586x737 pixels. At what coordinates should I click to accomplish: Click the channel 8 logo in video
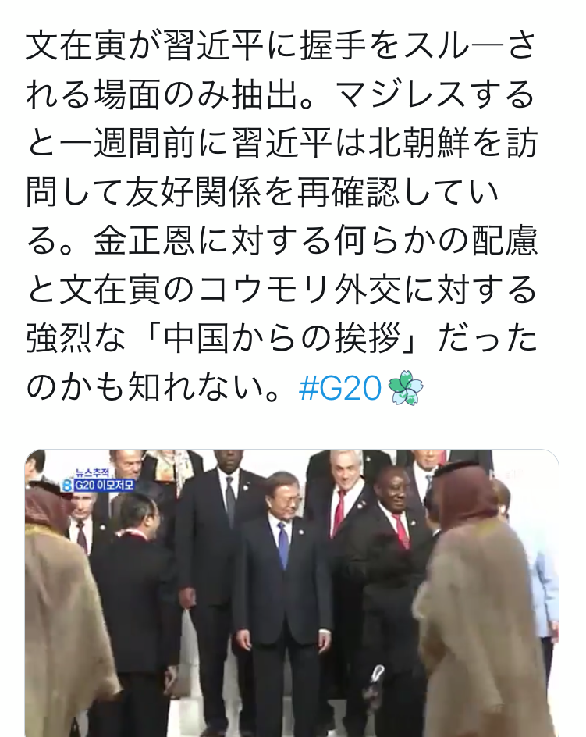[67, 486]
